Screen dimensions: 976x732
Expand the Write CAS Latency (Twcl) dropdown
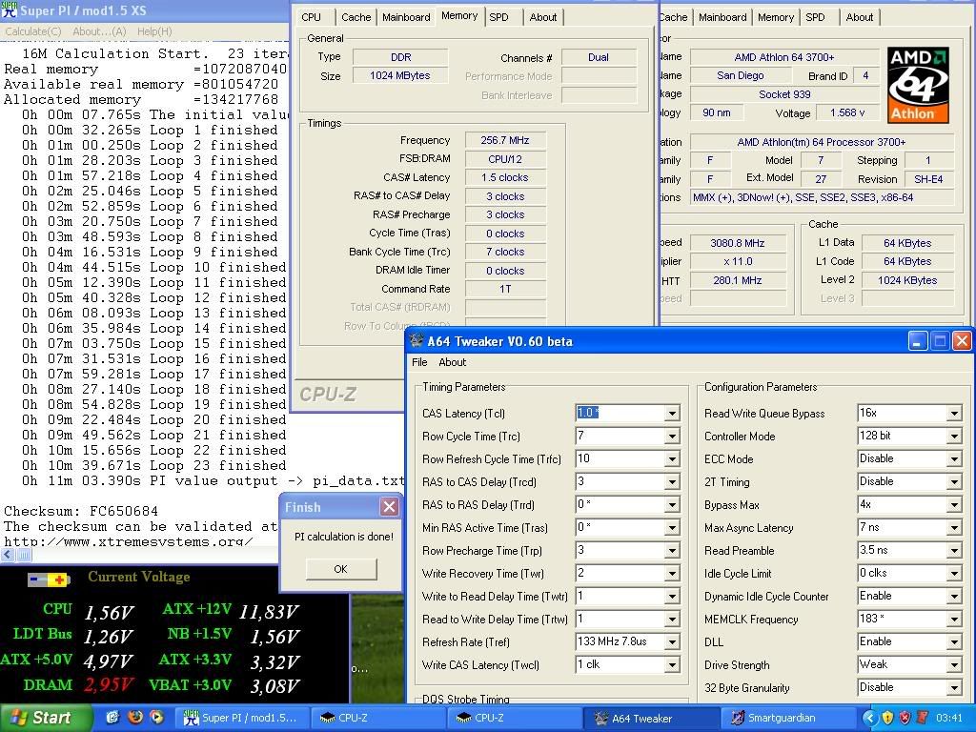click(x=672, y=664)
